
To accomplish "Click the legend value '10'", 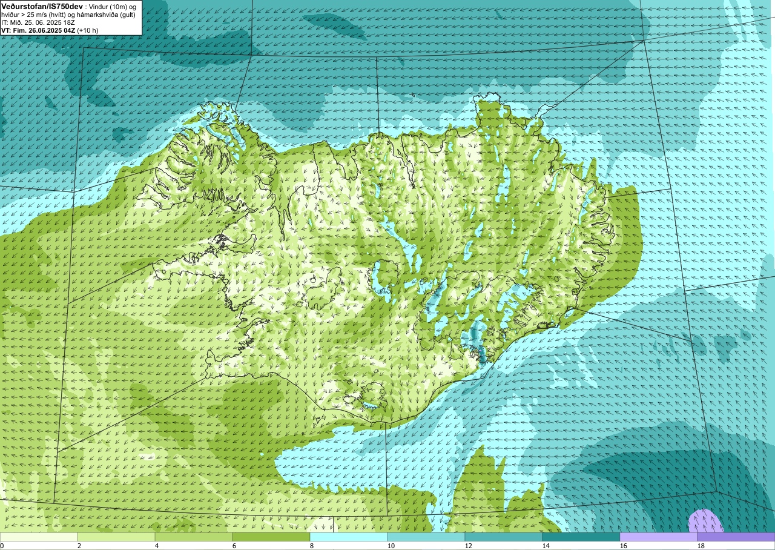I will [x=391, y=546].
